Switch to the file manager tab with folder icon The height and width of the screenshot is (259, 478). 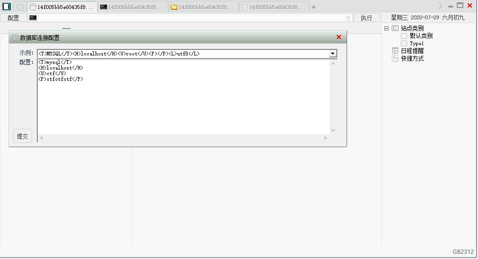click(x=203, y=7)
